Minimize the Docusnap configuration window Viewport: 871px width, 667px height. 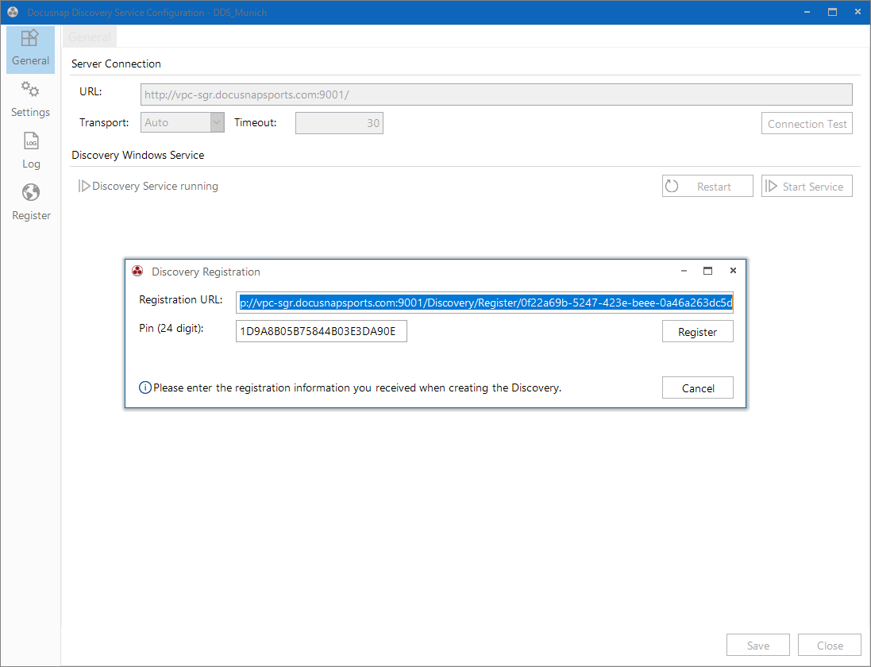[807, 12]
